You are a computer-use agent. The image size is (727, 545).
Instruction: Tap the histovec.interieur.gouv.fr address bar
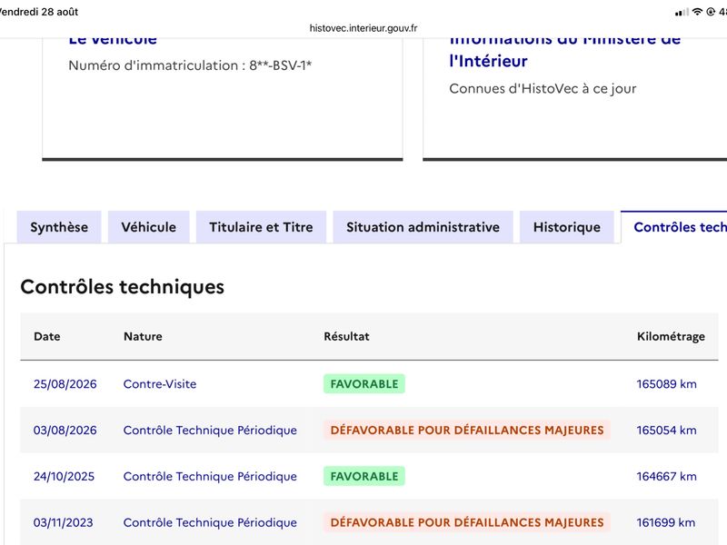pos(363,28)
